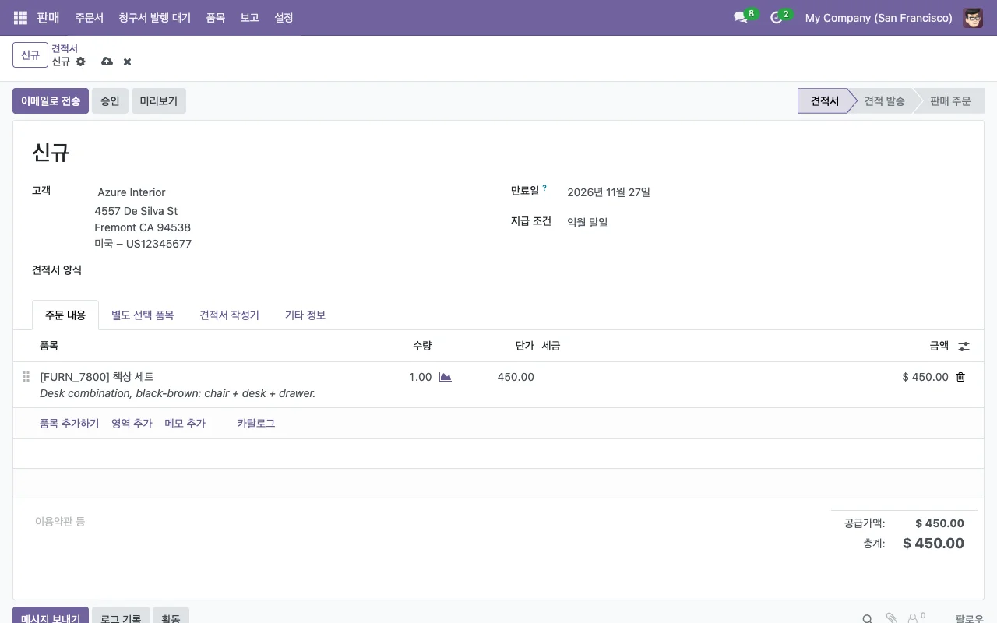
Task: Click the help question mark beside 만료일
Action: [544, 188]
